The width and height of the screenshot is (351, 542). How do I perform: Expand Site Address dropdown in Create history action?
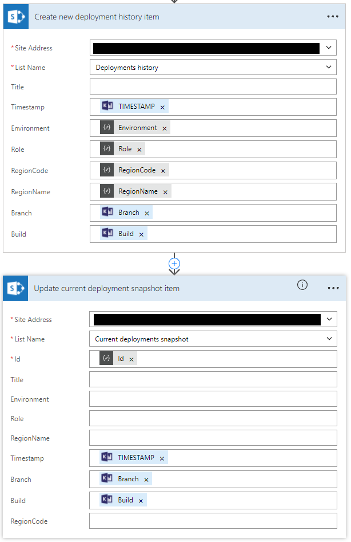329,48
